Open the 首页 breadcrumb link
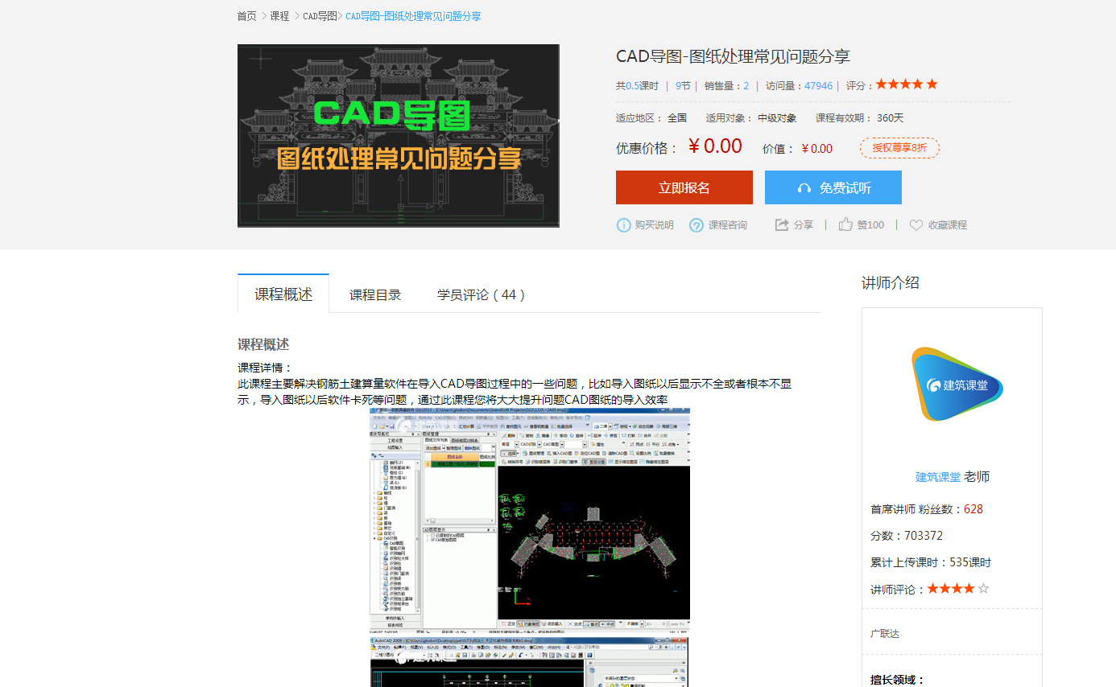This screenshot has width=1116, height=687. click(246, 16)
